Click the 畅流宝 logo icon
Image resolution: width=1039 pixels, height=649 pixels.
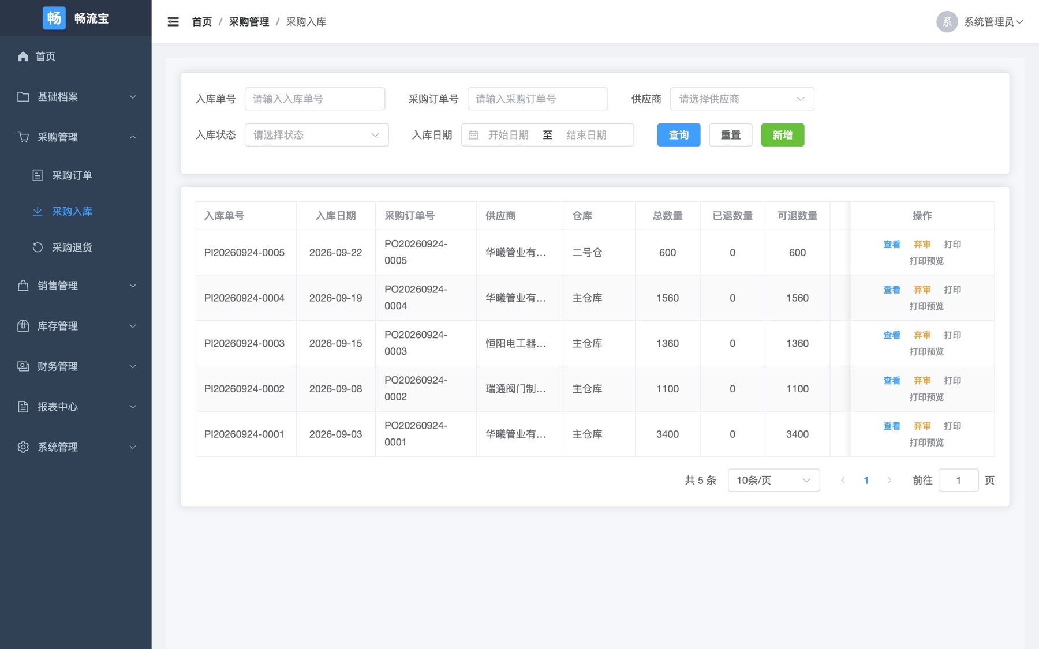click(x=54, y=18)
